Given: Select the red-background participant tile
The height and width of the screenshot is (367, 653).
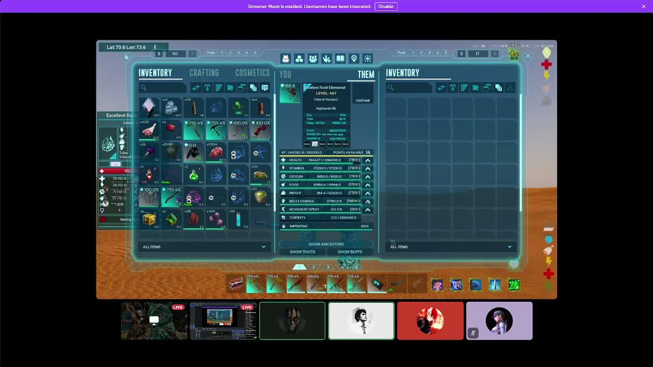Looking at the screenshot, I should 431,321.
